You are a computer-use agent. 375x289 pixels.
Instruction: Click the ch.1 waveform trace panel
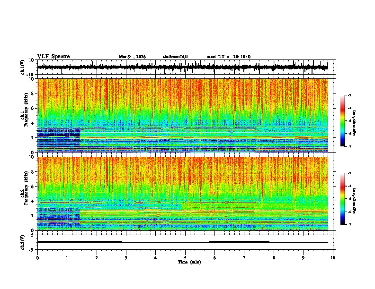tap(186, 67)
